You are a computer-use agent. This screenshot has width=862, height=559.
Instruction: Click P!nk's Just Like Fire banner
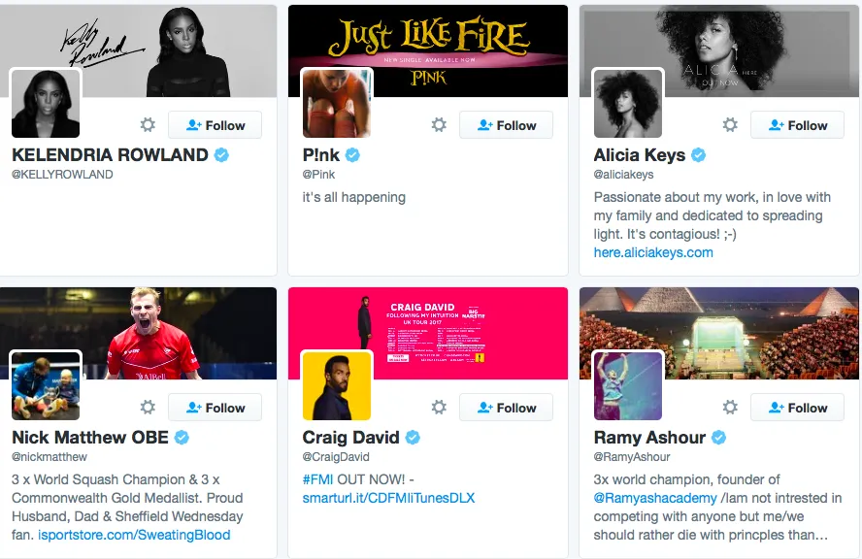pyautogui.click(x=428, y=50)
